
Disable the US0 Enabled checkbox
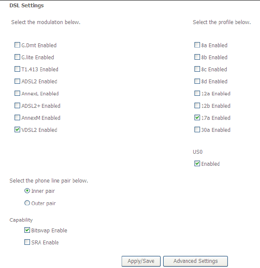[197, 164]
